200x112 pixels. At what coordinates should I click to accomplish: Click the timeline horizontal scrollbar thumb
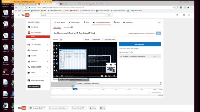[160, 95]
